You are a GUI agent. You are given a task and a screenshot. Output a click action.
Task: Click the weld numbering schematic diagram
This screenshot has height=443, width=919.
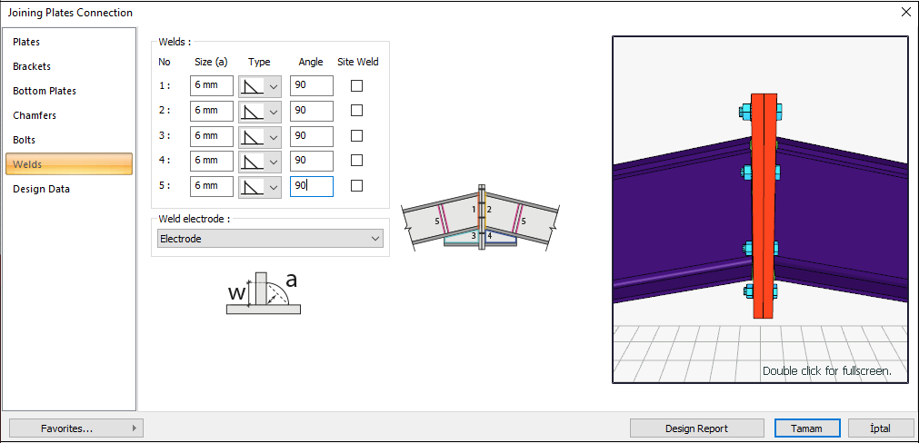point(480,218)
